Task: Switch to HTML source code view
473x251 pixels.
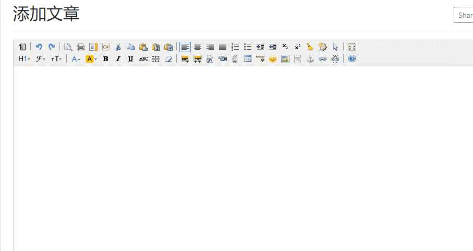Action: tap(22, 47)
